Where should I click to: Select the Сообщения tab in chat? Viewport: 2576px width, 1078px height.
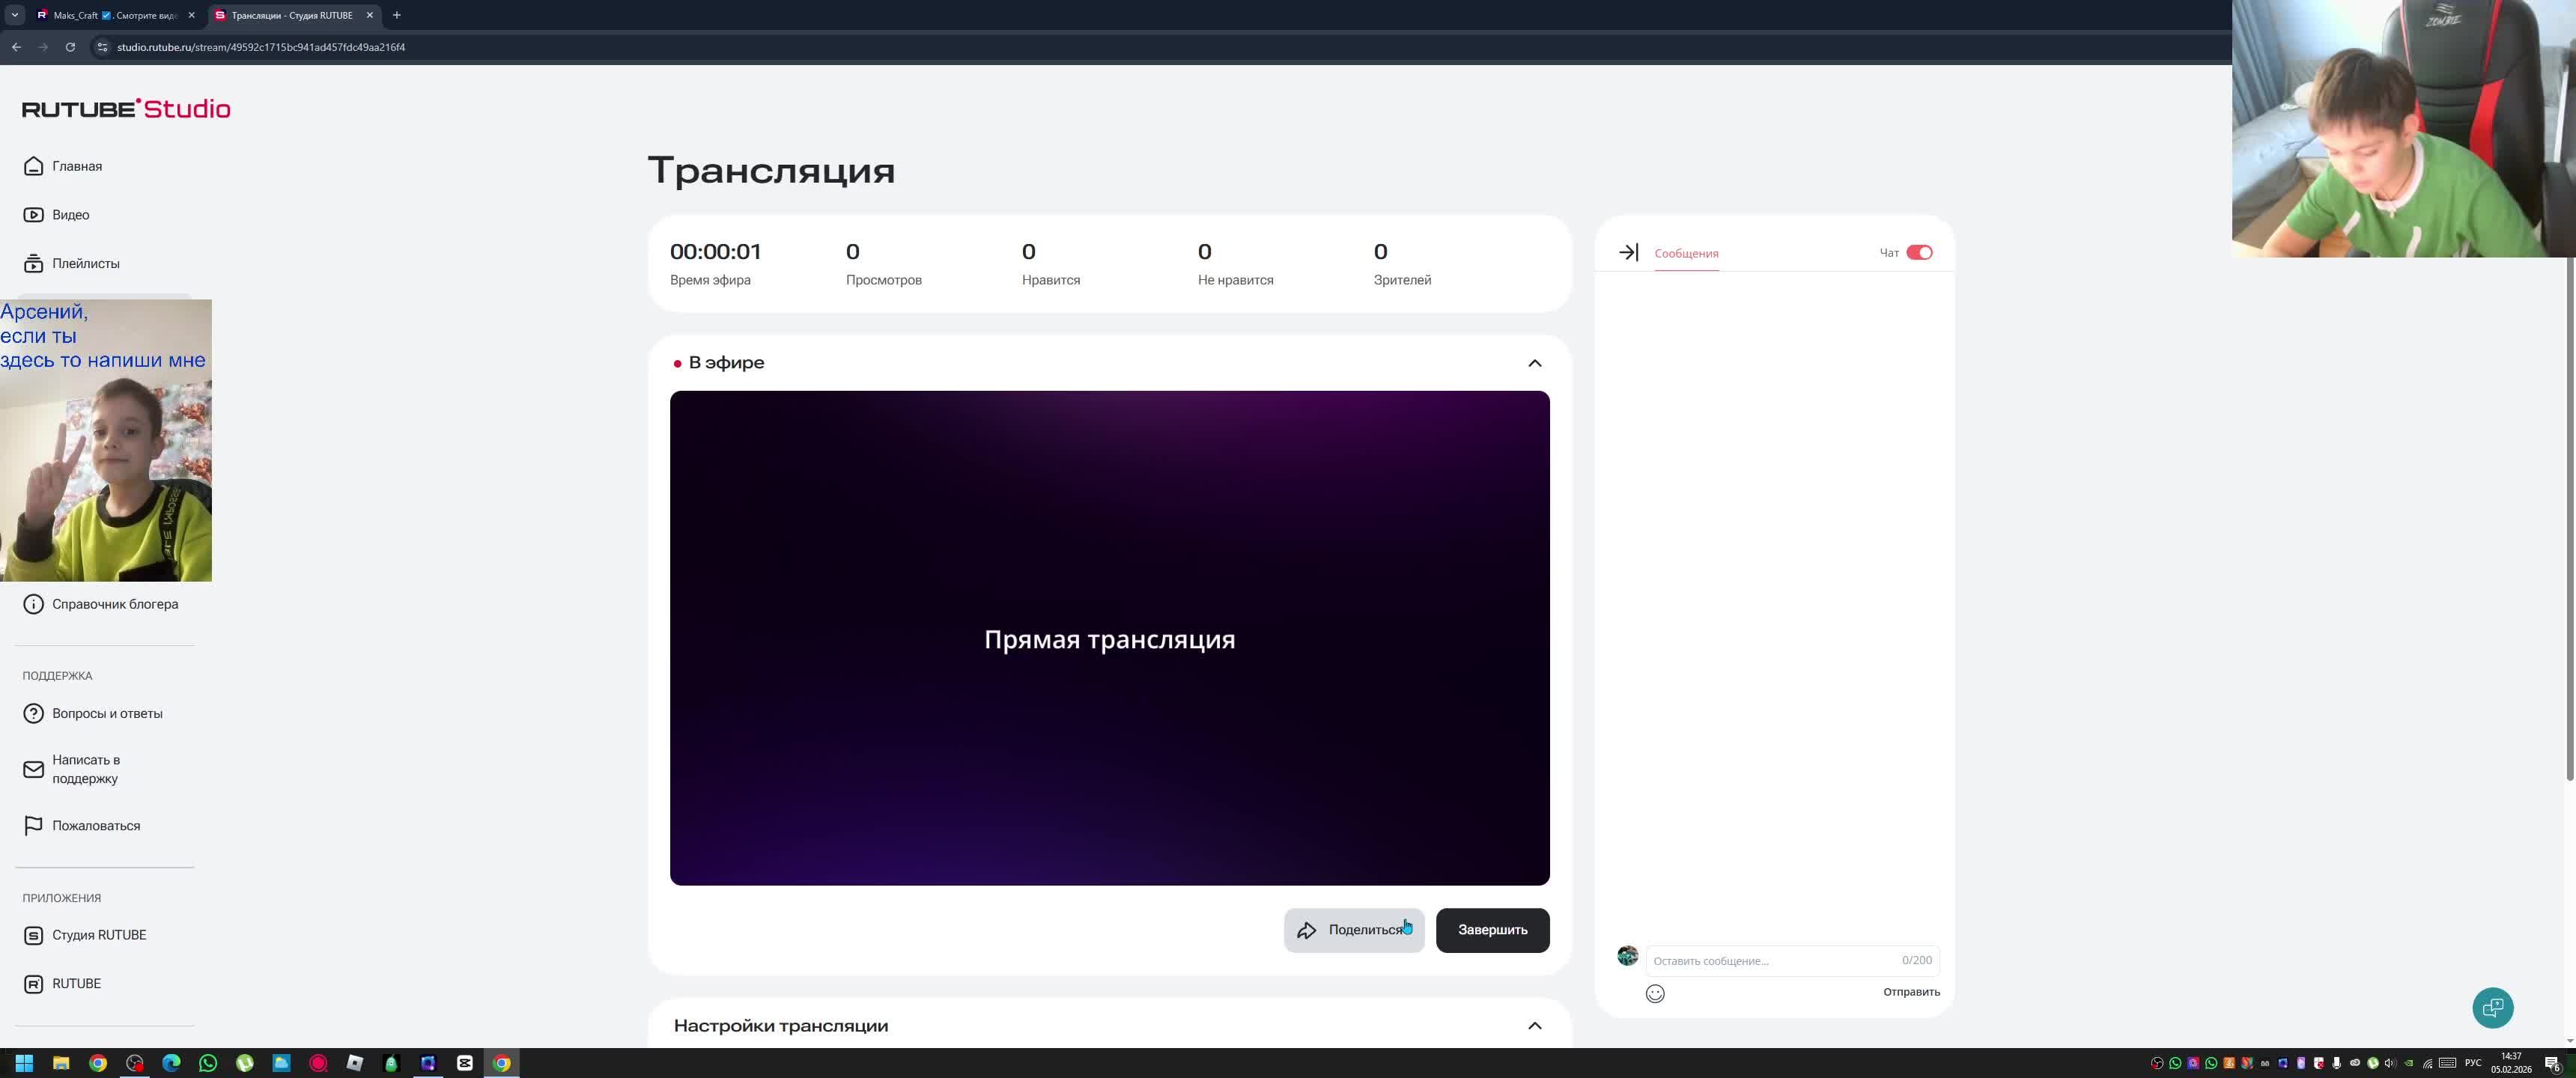(x=1686, y=254)
